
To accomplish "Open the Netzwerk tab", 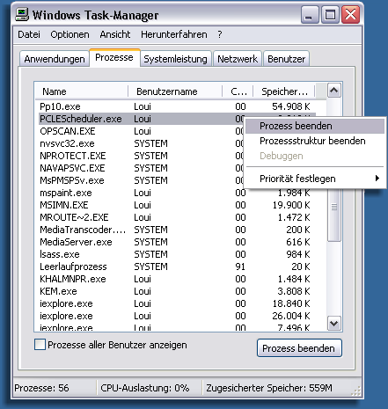I will (238, 59).
